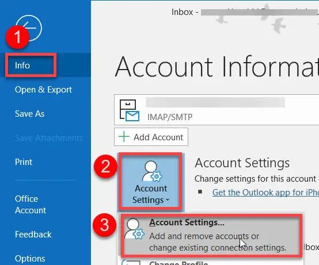Viewport: 319px width, 265px height.
Task: Choose Account Settings... from dropdown menu
Action: click(211, 235)
